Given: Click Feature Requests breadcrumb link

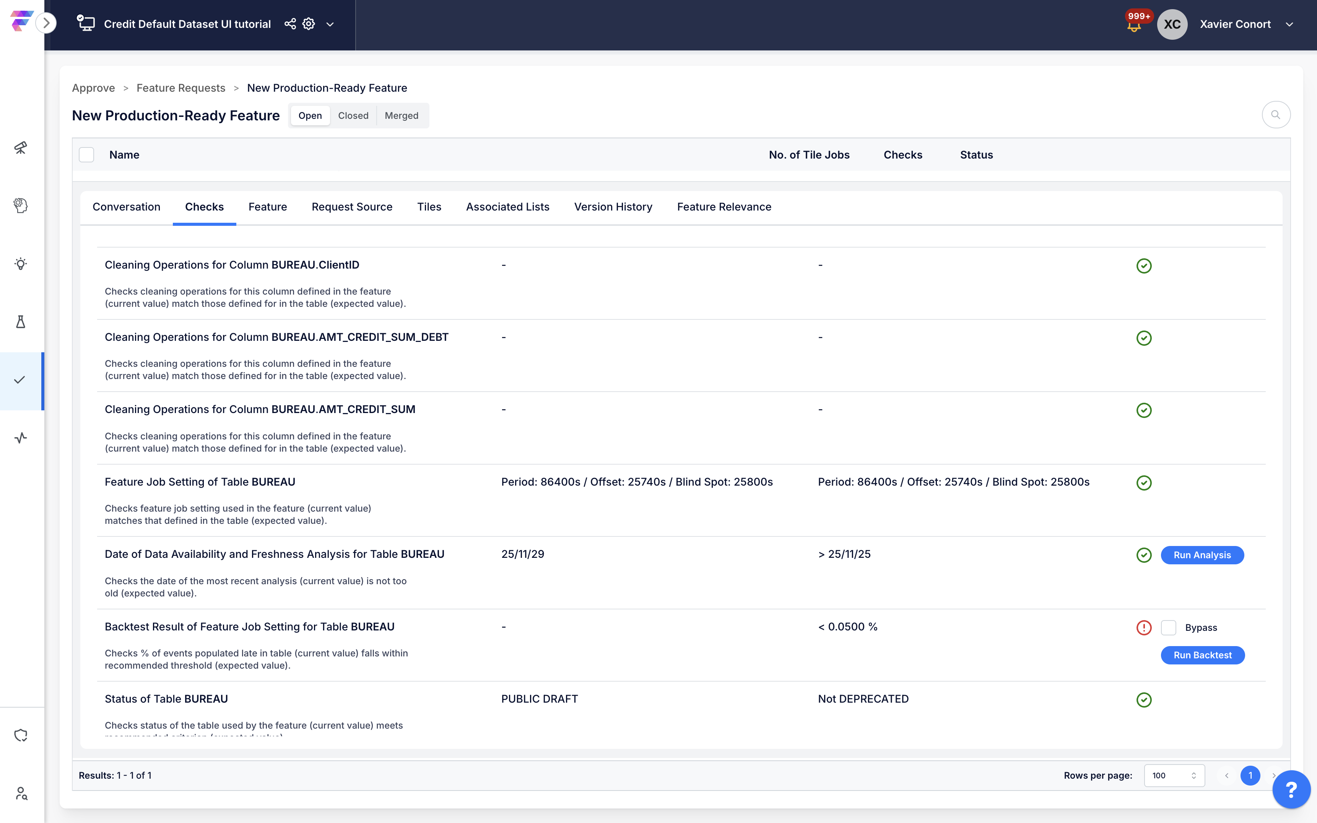Looking at the screenshot, I should click(181, 88).
